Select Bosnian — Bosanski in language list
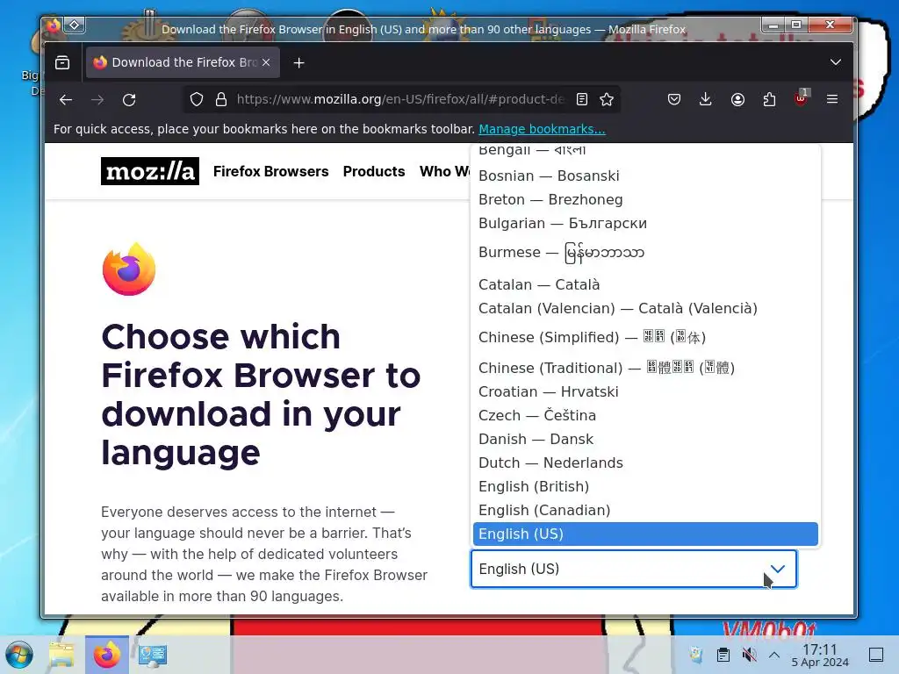The width and height of the screenshot is (899, 674). pos(645,176)
